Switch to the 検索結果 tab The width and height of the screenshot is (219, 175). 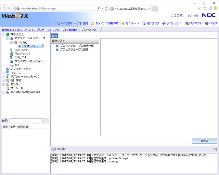click(x=23, y=127)
